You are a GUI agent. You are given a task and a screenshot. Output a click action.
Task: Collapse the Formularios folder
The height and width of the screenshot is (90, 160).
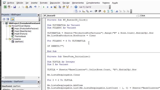pos(6,39)
